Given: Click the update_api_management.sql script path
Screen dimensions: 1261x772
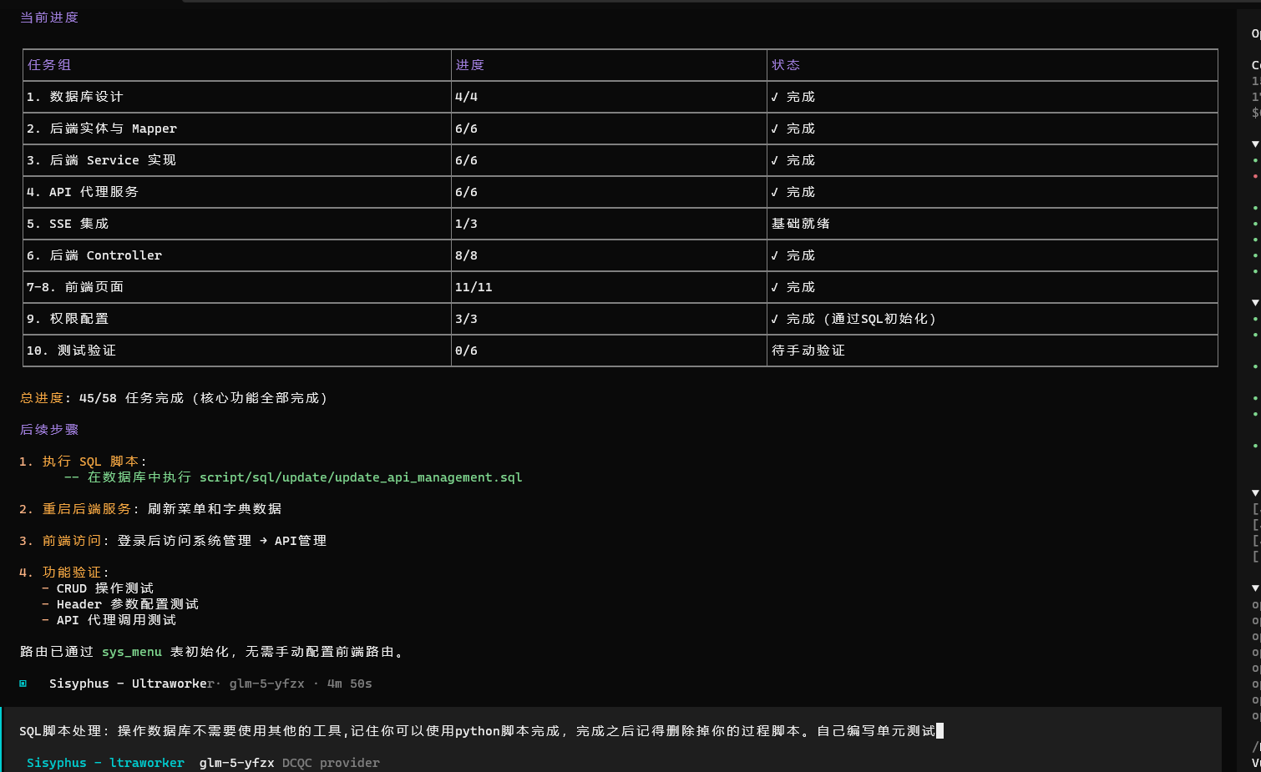Looking at the screenshot, I should pos(361,477).
